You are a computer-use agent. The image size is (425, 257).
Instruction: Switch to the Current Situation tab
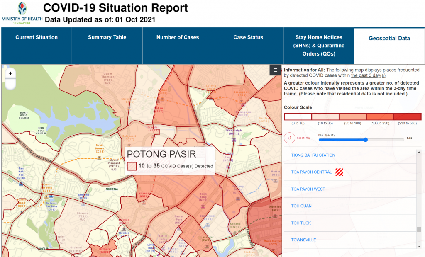[37, 37]
